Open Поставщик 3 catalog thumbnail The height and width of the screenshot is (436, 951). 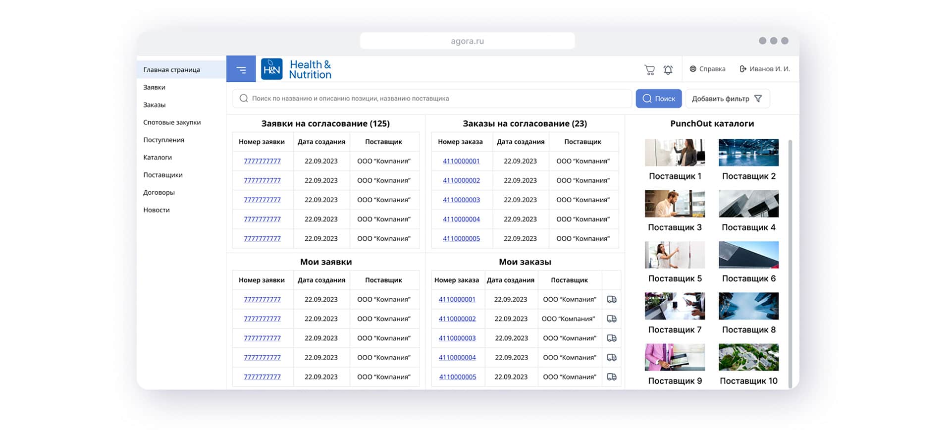click(675, 204)
